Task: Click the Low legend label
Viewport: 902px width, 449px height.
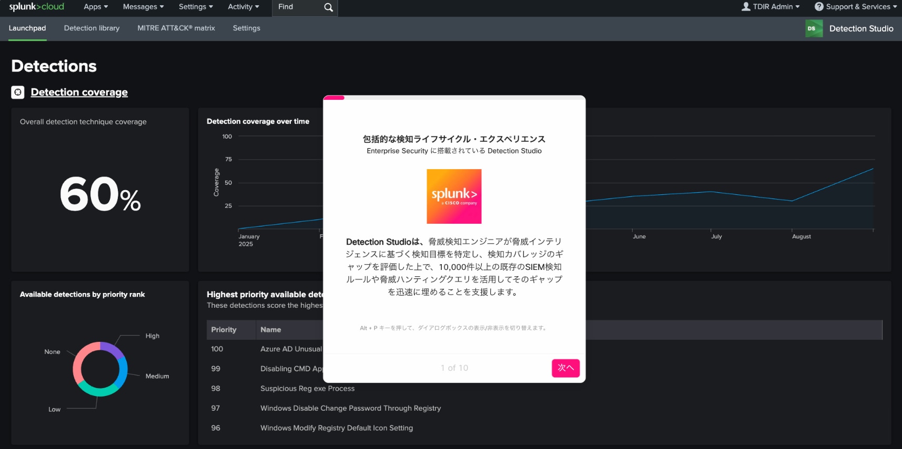Action: (54, 410)
